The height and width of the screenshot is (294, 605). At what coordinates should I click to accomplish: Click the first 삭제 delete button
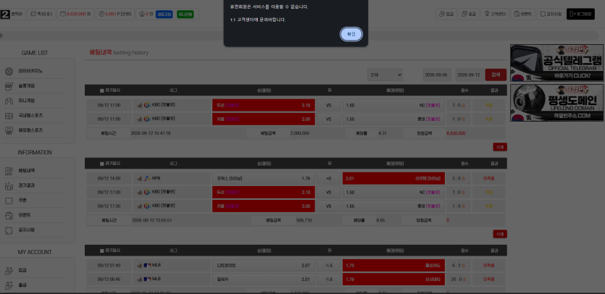tap(500, 146)
